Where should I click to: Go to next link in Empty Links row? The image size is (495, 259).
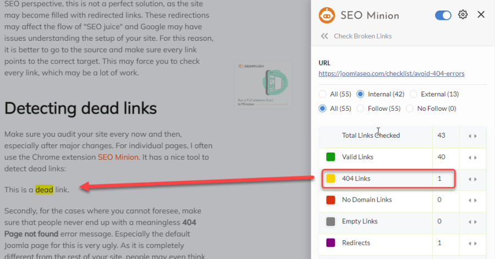coord(475,222)
